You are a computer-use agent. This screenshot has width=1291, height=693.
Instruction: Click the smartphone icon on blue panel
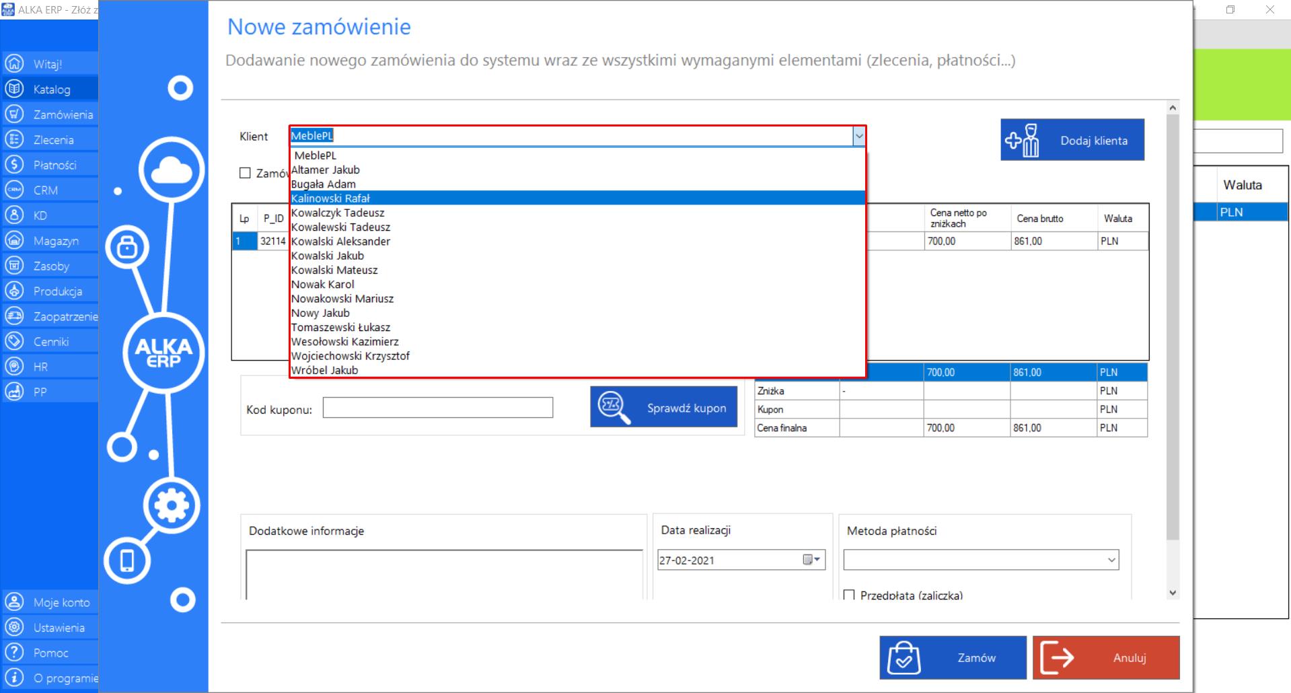(x=127, y=560)
